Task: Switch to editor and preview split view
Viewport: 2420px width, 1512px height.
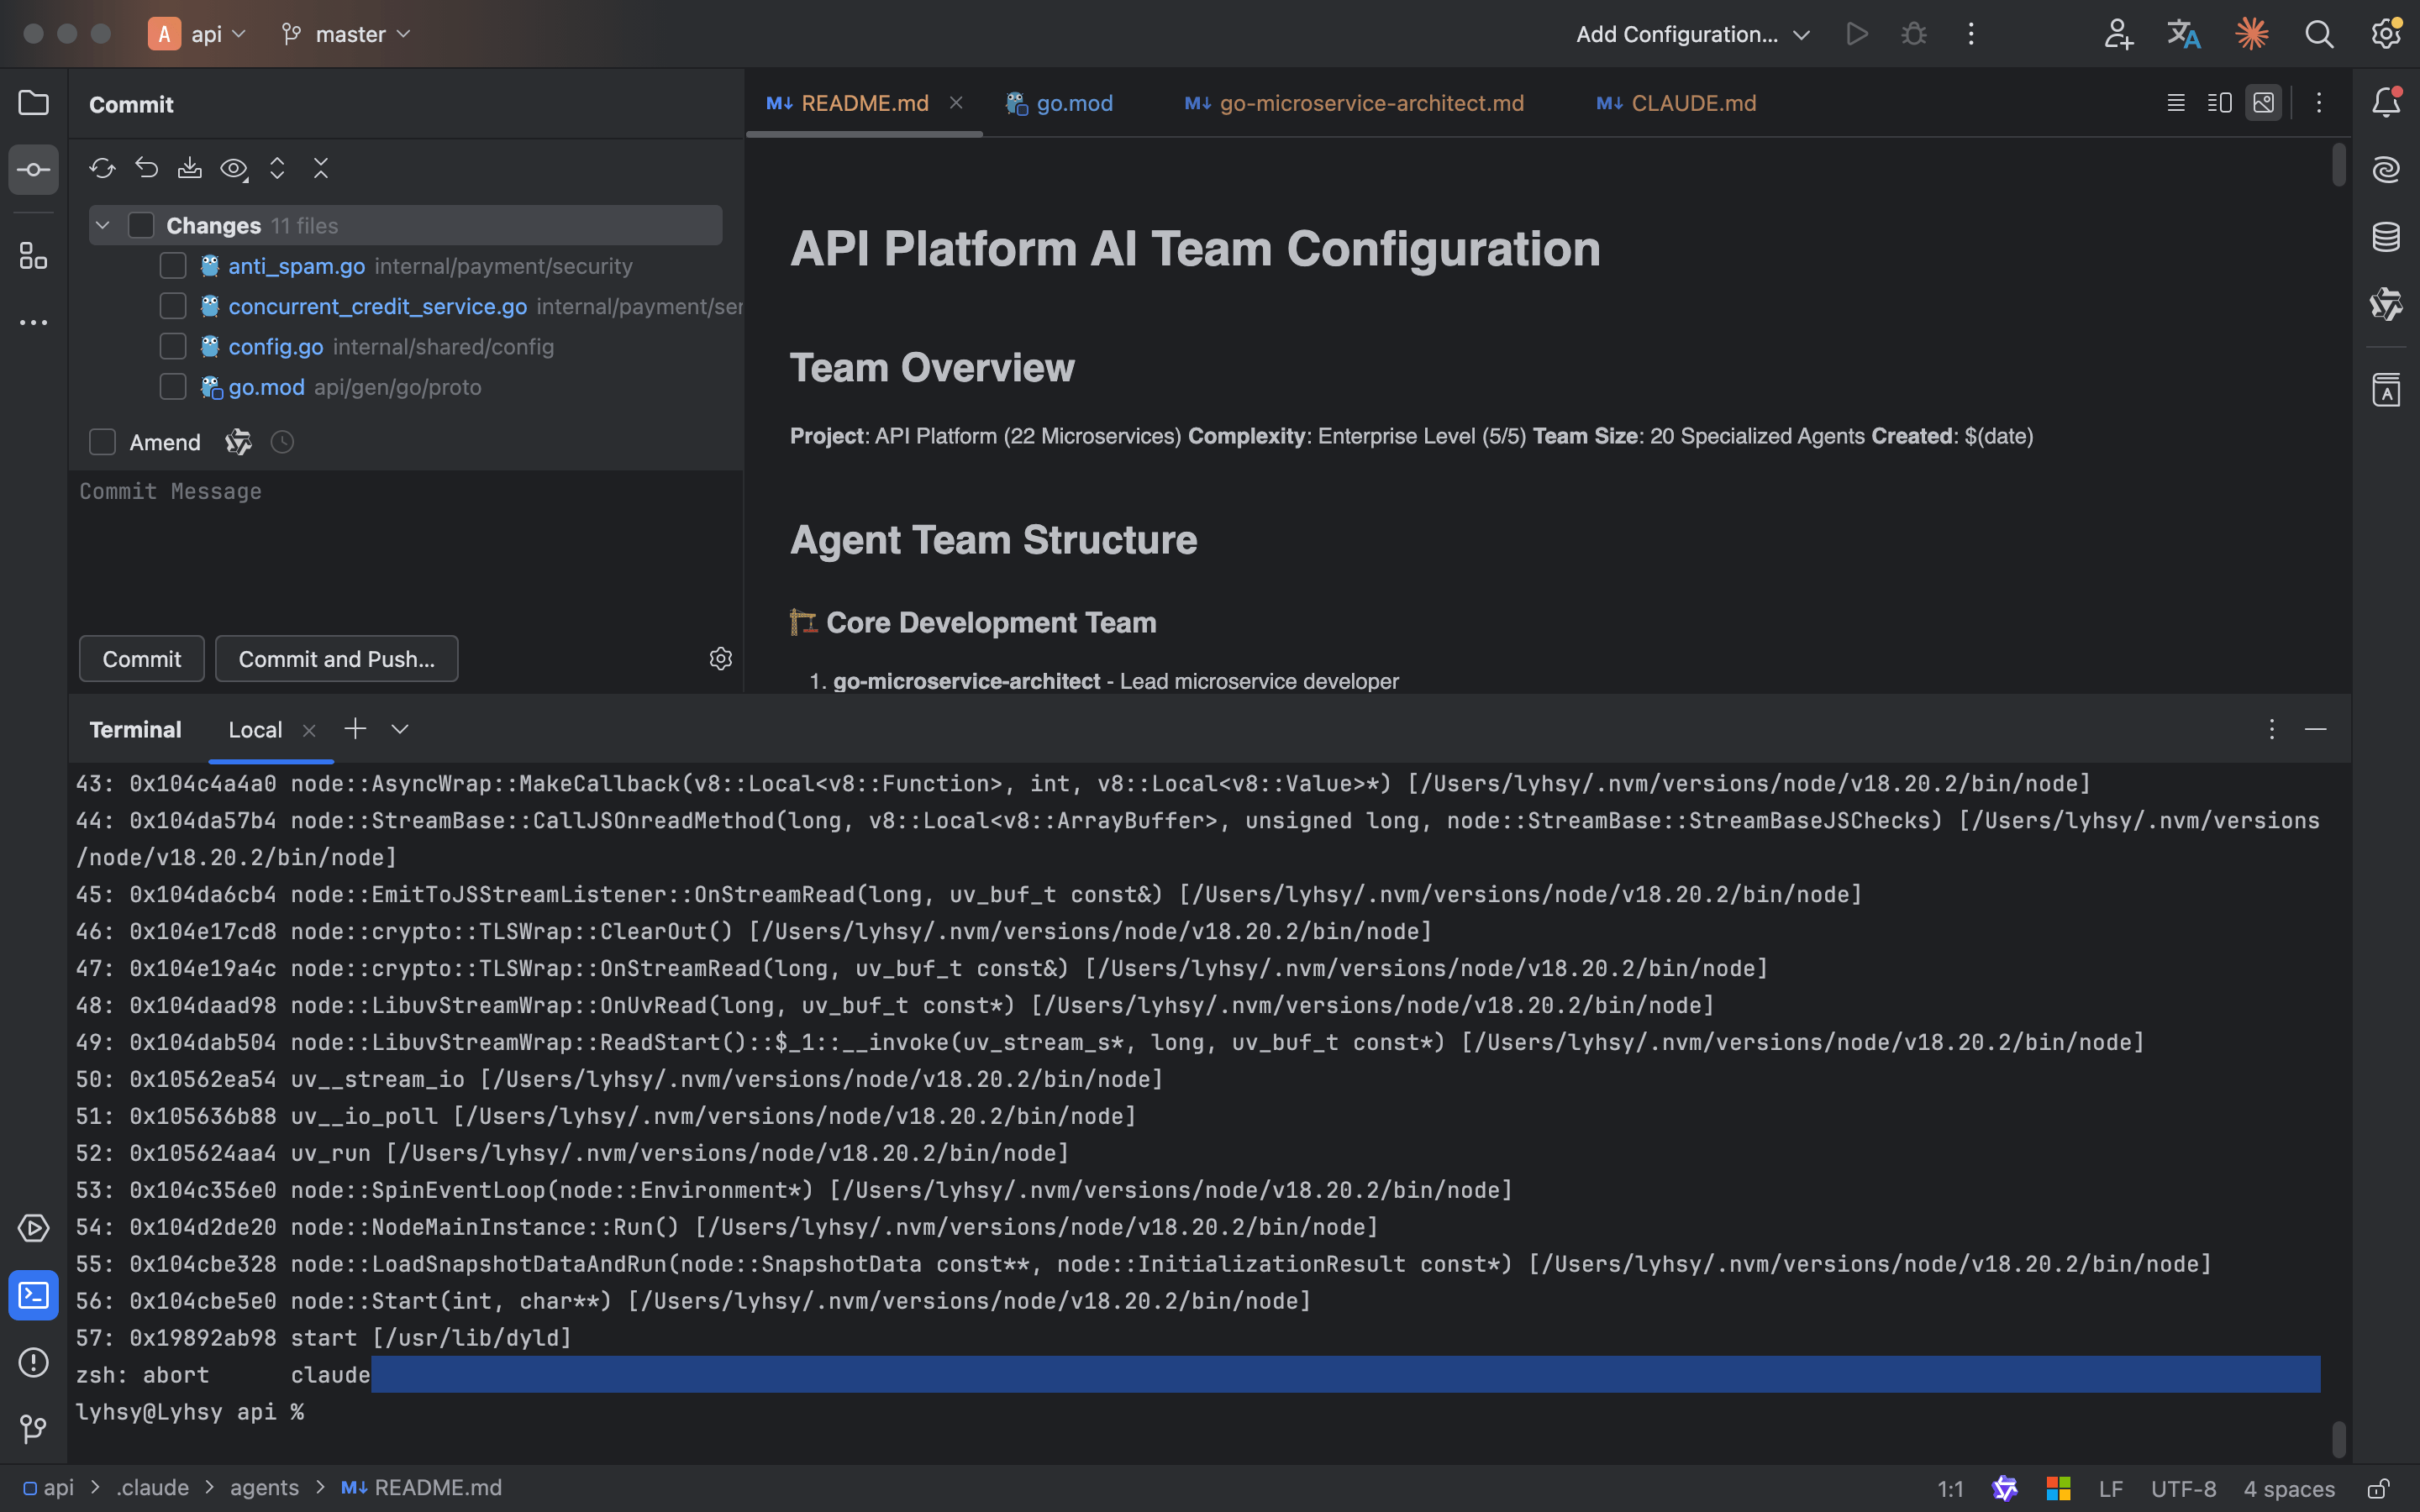Action: click(x=2219, y=102)
